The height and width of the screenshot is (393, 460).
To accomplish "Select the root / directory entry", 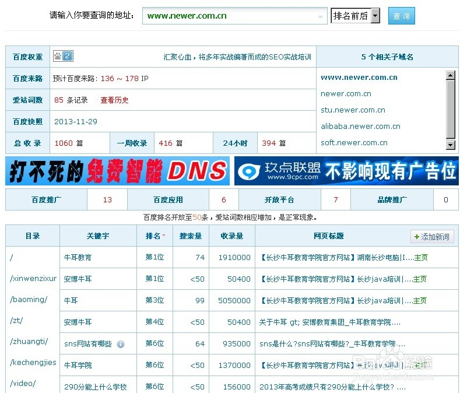I will pyautogui.click(x=12, y=257).
